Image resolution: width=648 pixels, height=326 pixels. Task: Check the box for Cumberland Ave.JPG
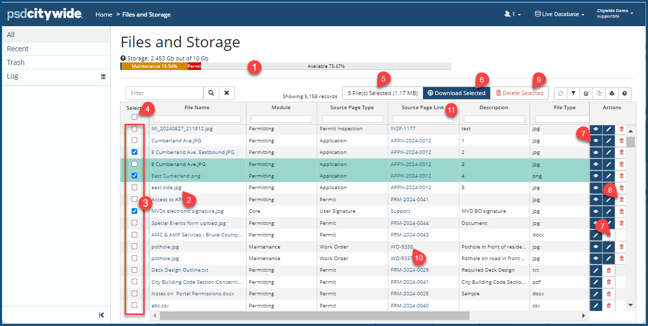click(134, 140)
